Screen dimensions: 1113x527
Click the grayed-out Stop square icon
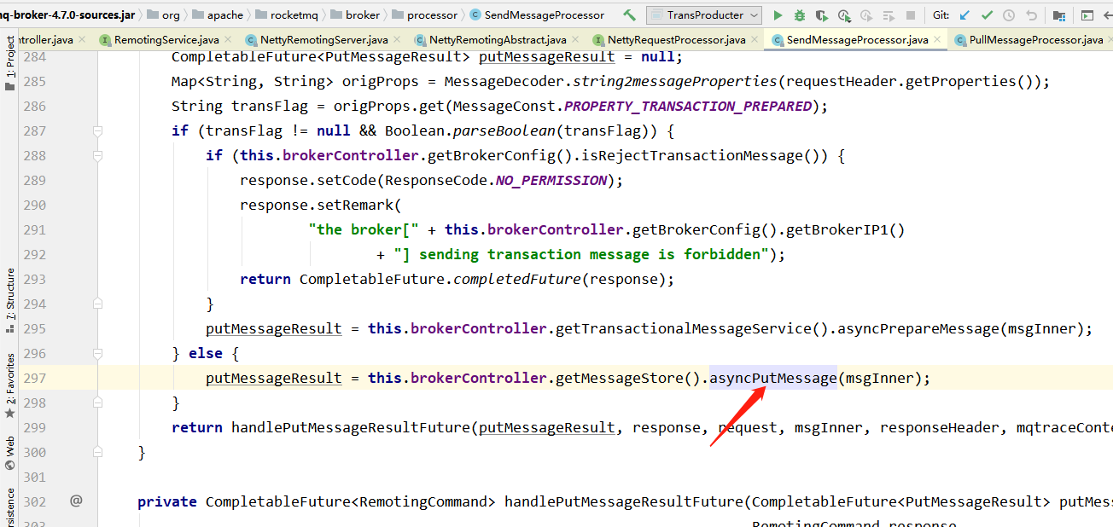click(x=911, y=15)
